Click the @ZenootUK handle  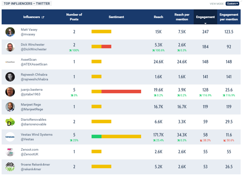pyautogui.click(x=29, y=155)
